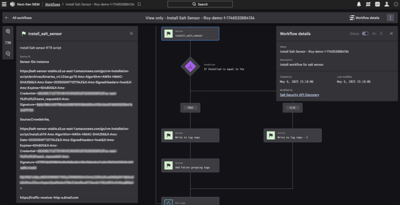400x205 pixels.
Task: Open the three-dot more options menu
Action: click(x=390, y=18)
